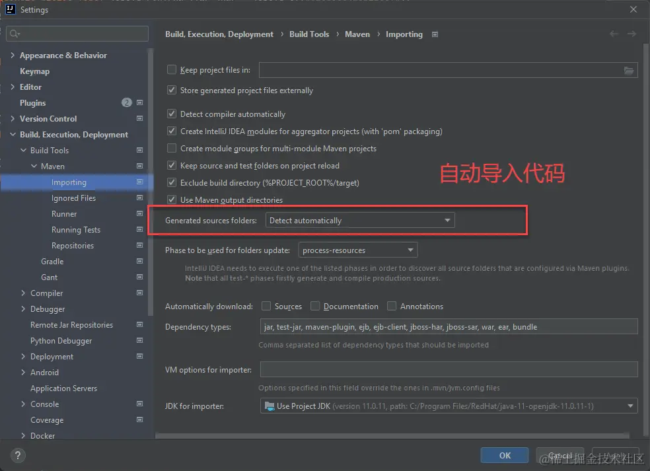Viewport: 650px width, 471px height.
Task: Click the search magnifier icon in settings
Action: pos(15,34)
